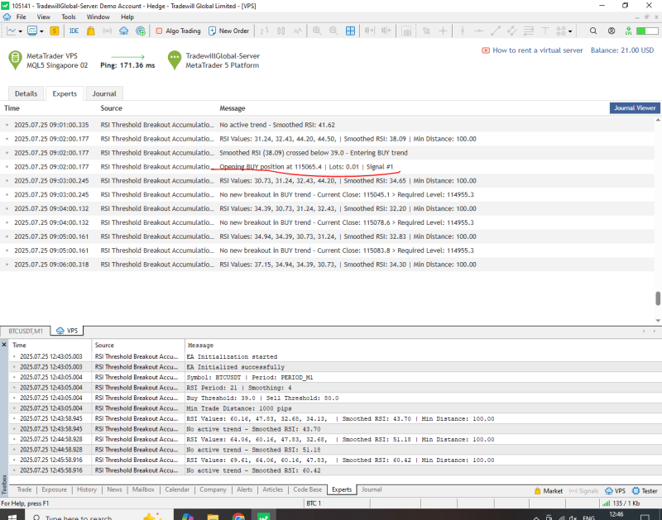Open the View menu
This screenshot has height=520, width=662.
point(44,17)
